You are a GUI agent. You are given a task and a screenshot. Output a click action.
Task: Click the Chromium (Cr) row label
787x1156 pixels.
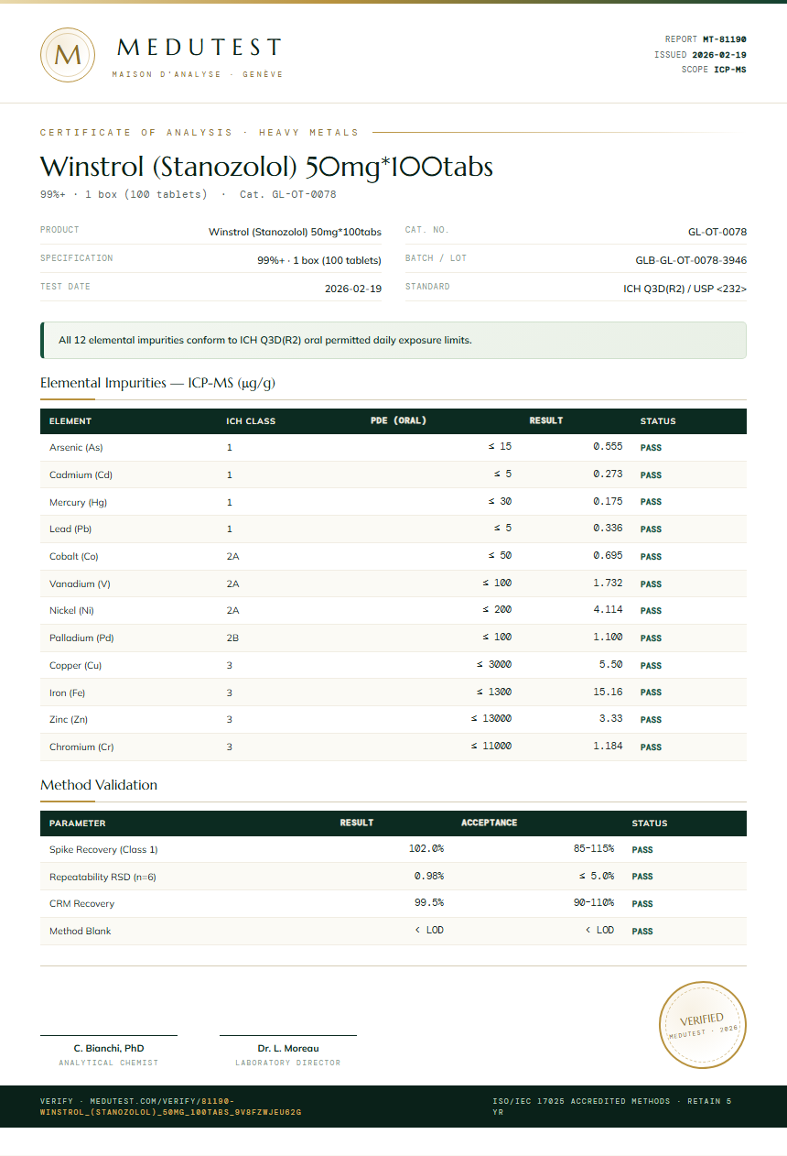81,747
